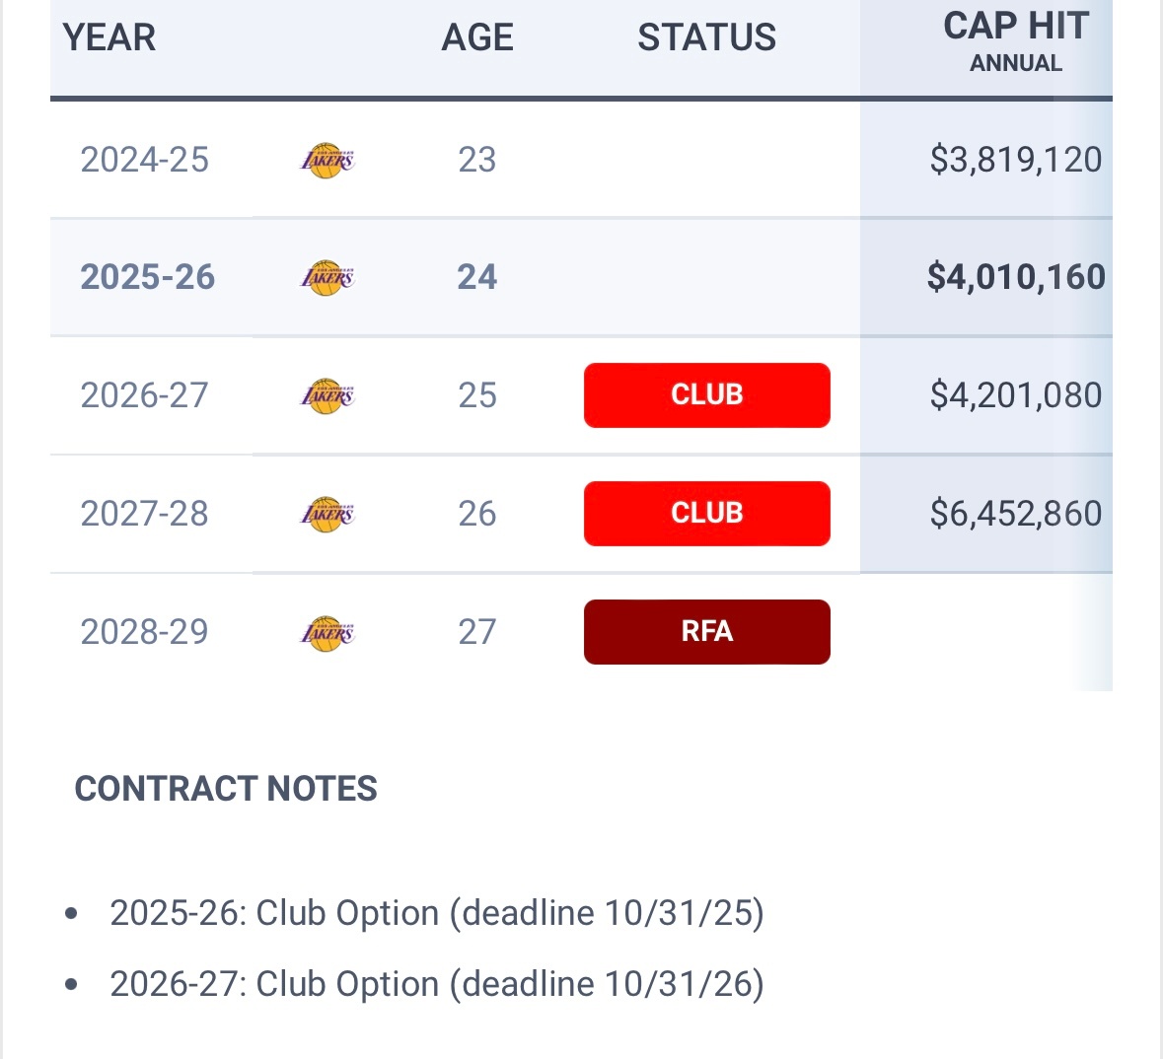This screenshot has width=1163, height=1059.
Task: Click the $6,452,860 cap hit amount
Action: coord(1015,514)
